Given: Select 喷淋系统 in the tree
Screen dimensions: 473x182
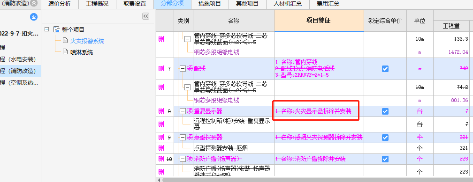Looking at the screenshot, I should (82, 52).
